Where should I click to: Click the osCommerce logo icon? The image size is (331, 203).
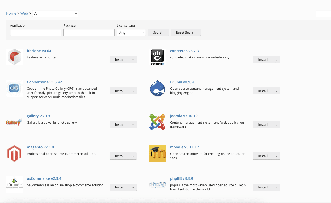tap(14, 184)
